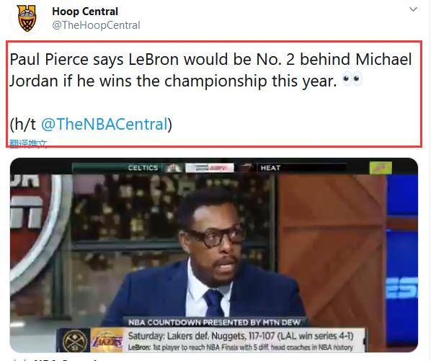
Task: Click the tweet text about Paul Pierce
Action: (210, 70)
